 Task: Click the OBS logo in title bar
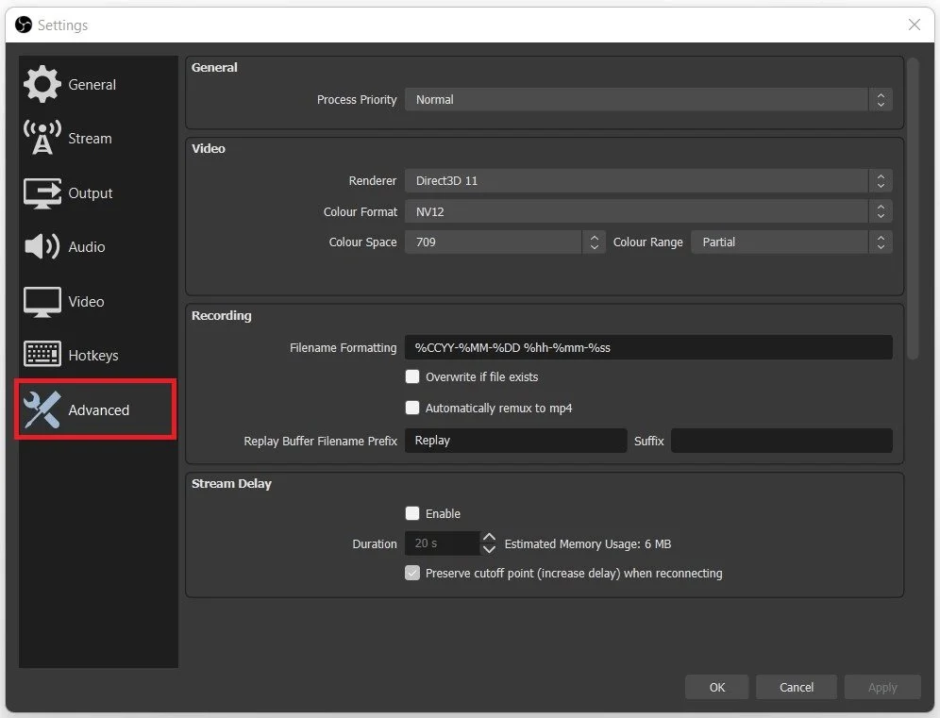(24, 25)
